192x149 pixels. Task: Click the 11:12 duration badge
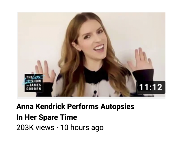[x=151, y=87]
